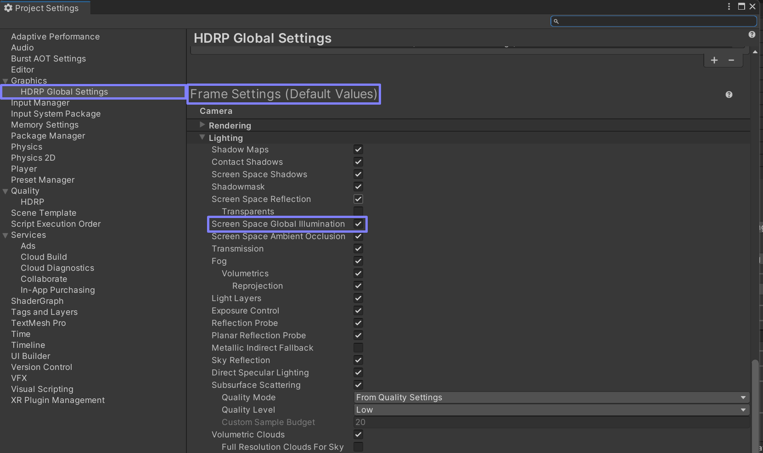The height and width of the screenshot is (453, 763).
Task: Open the Quality Level dropdown
Action: coord(551,410)
